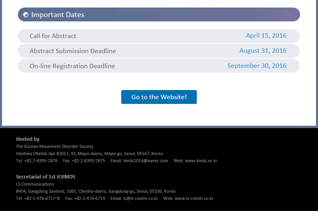
Task: Click the Secretariat of 1st ICKMDS heading
Action: click(46, 176)
